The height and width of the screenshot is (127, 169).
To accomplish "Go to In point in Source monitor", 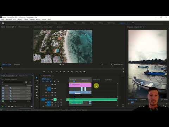I will [x=57, y=72].
